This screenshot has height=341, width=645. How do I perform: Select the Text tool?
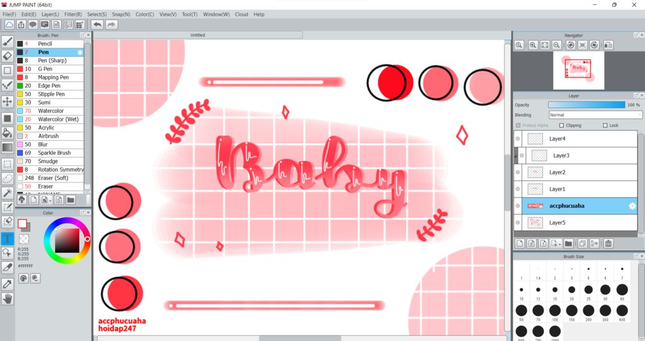(8, 238)
